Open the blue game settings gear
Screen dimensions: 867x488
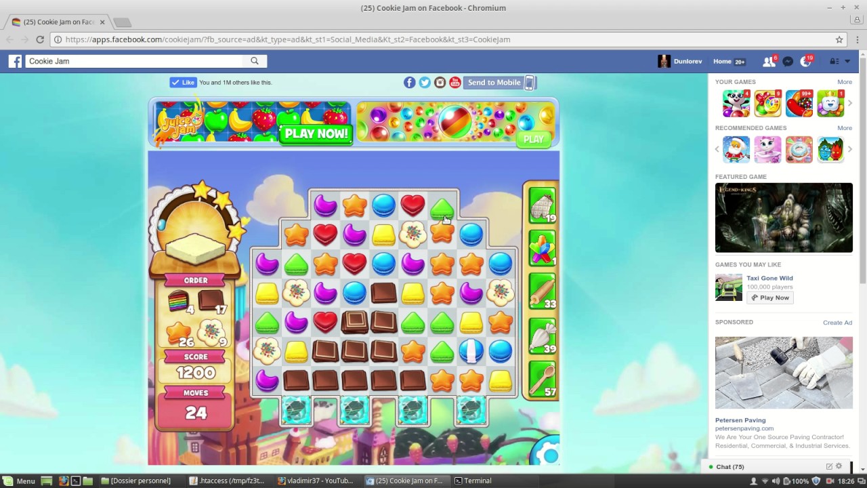(550, 455)
